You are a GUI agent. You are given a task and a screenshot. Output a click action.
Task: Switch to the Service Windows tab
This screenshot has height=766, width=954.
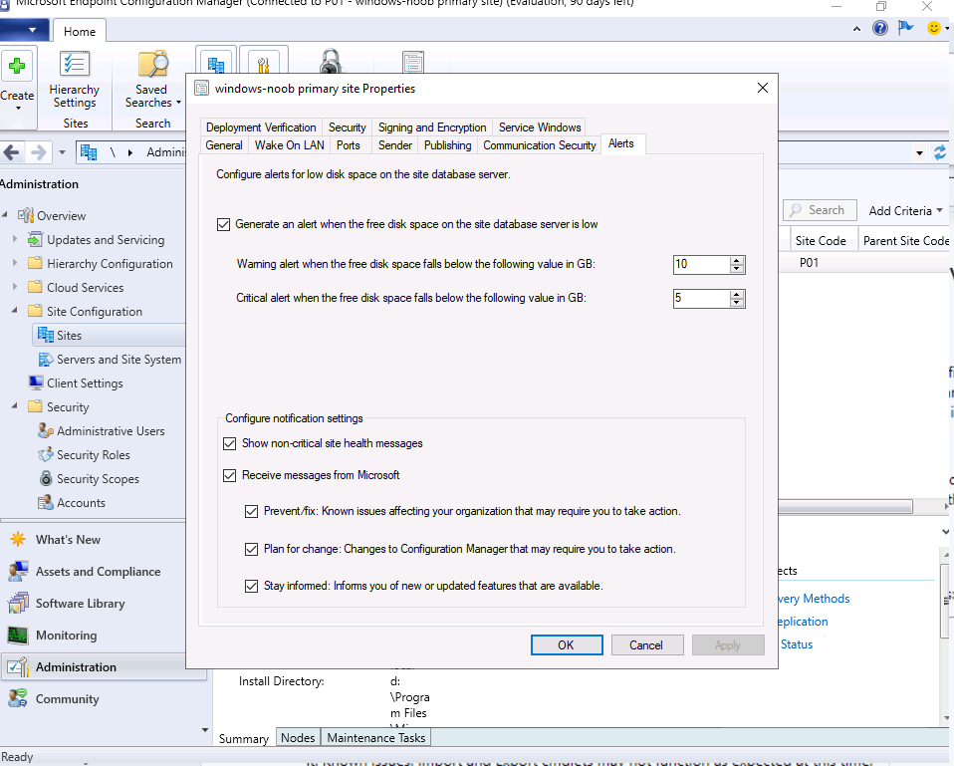[x=540, y=128]
